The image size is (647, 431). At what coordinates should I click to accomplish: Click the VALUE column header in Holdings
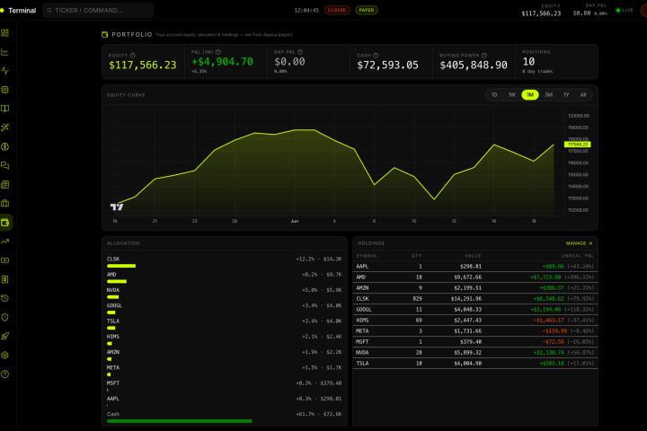click(x=473, y=256)
